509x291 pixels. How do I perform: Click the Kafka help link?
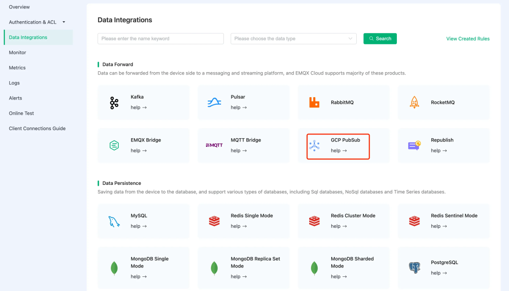click(x=139, y=108)
